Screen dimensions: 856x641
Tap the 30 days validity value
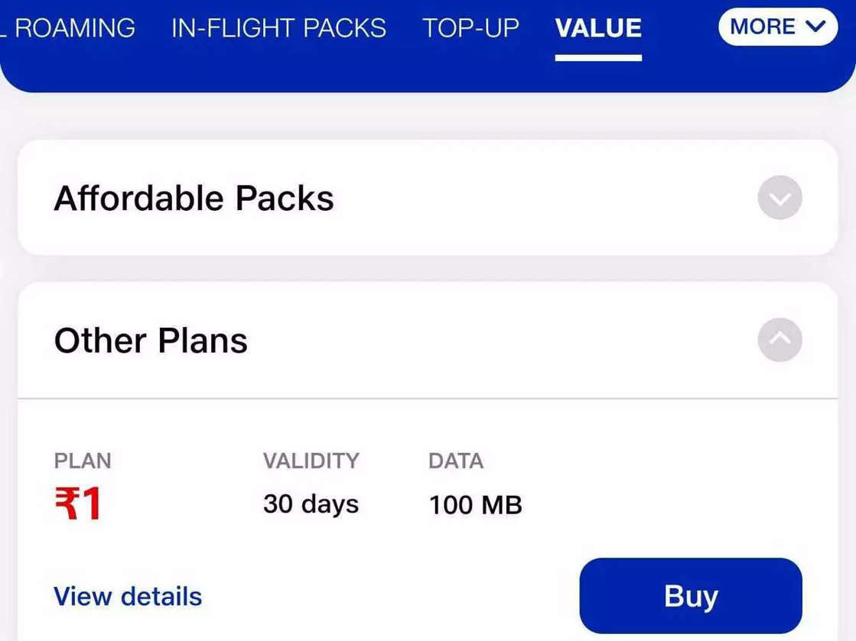click(311, 504)
